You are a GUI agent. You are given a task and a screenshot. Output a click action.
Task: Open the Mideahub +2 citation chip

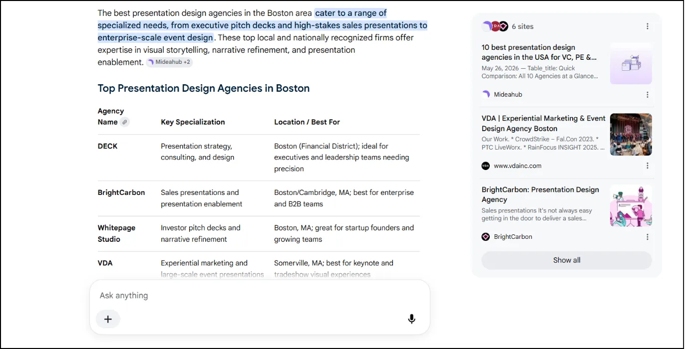point(169,62)
